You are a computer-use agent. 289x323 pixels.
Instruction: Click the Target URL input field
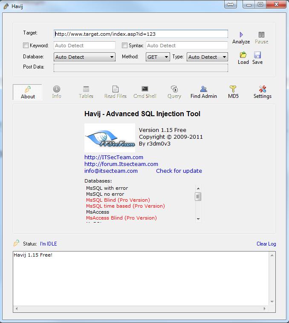click(x=141, y=34)
